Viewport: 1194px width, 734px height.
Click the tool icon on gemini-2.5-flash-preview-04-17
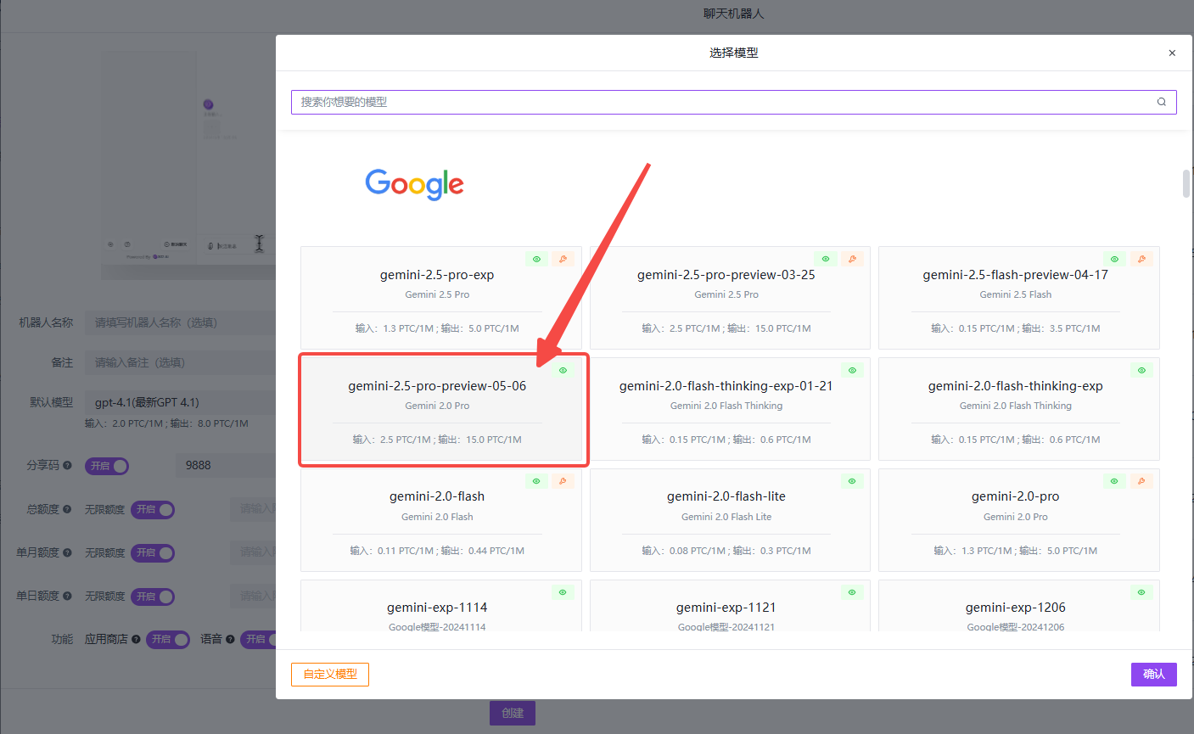coord(1141,259)
